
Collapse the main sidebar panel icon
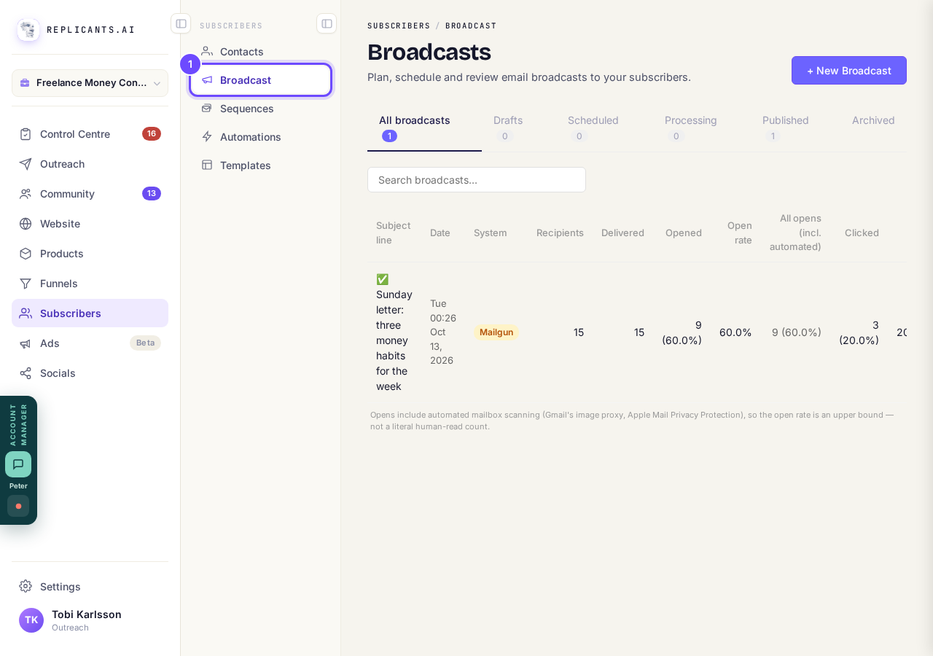(181, 23)
